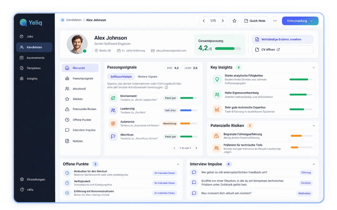337x210 pixels.
Task: Switch to Schlüsselsignale tab
Action: click(121, 76)
